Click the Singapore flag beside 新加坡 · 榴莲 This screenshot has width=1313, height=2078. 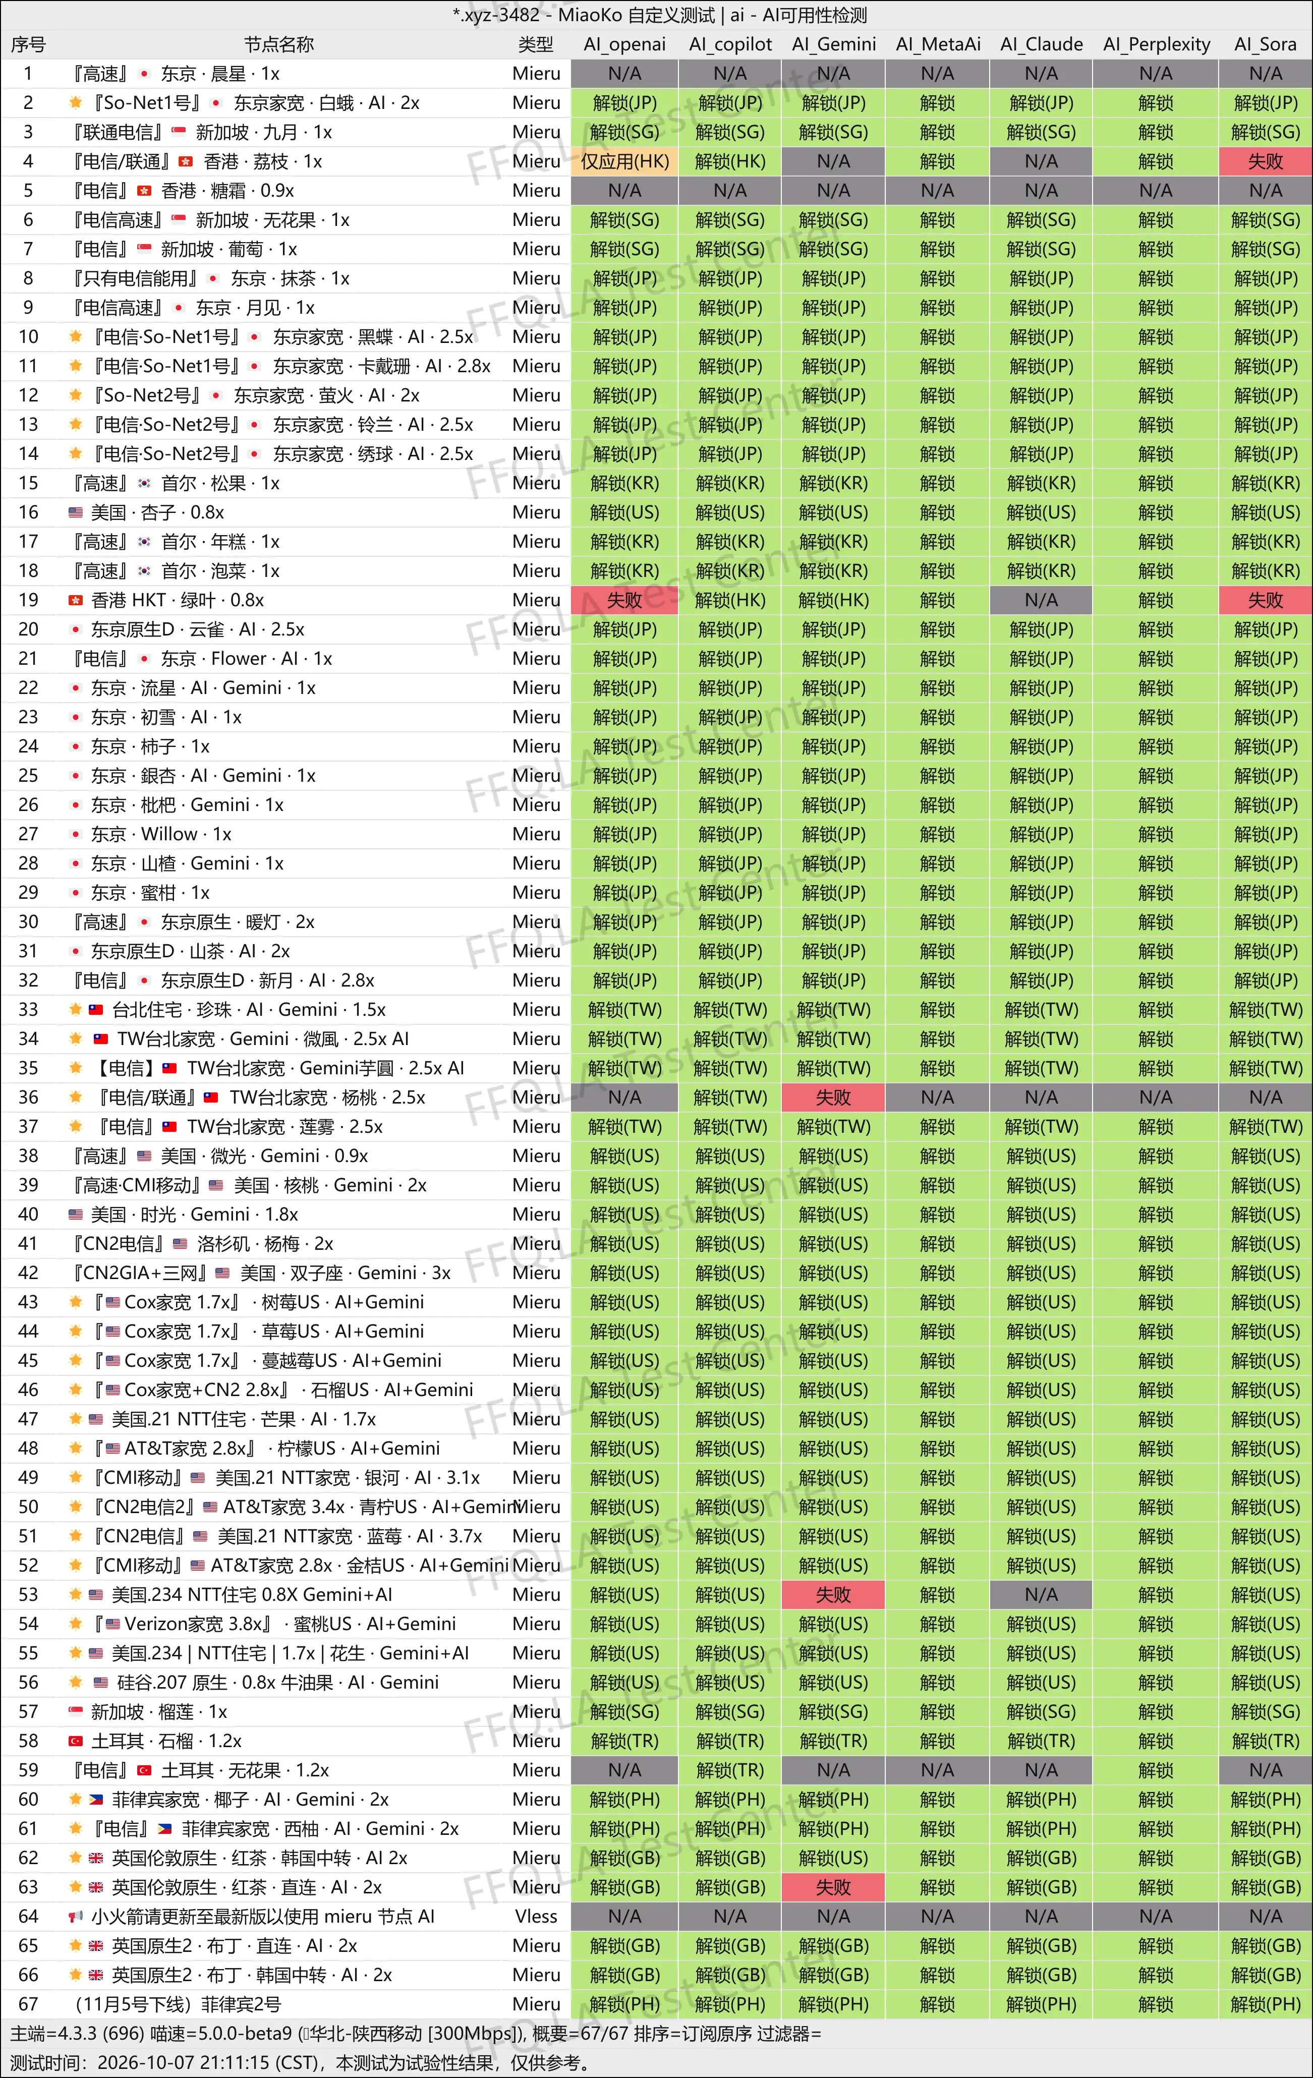pos(76,1711)
